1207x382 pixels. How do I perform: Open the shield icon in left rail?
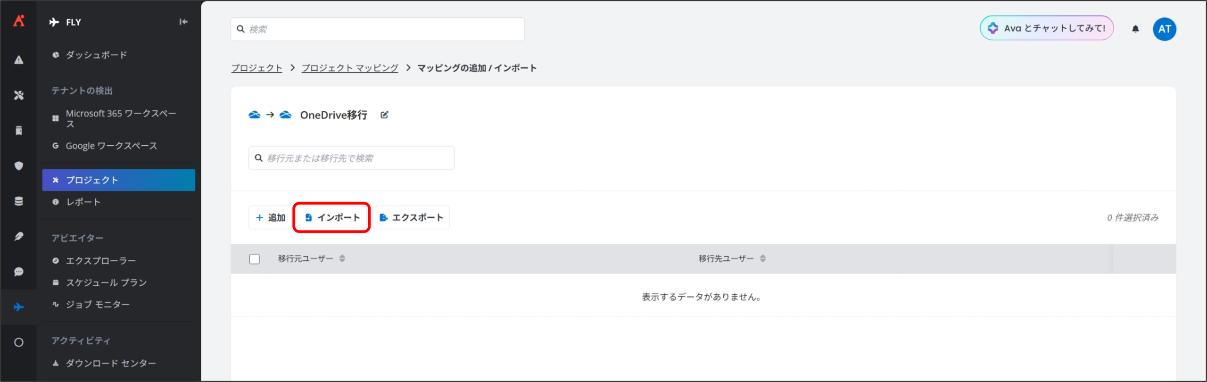pyautogui.click(x=19, y=166)
